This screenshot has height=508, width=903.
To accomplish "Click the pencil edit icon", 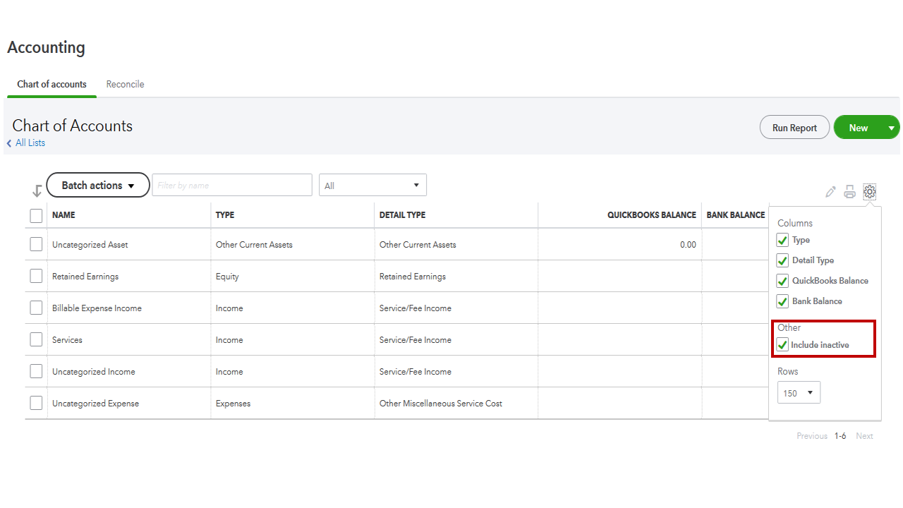I will pos(830,192).
